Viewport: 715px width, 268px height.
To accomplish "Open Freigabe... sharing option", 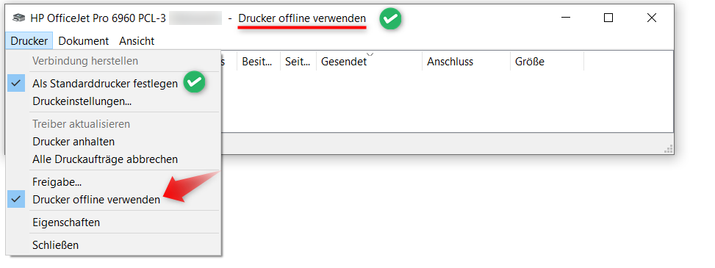I will click(113, 182).
